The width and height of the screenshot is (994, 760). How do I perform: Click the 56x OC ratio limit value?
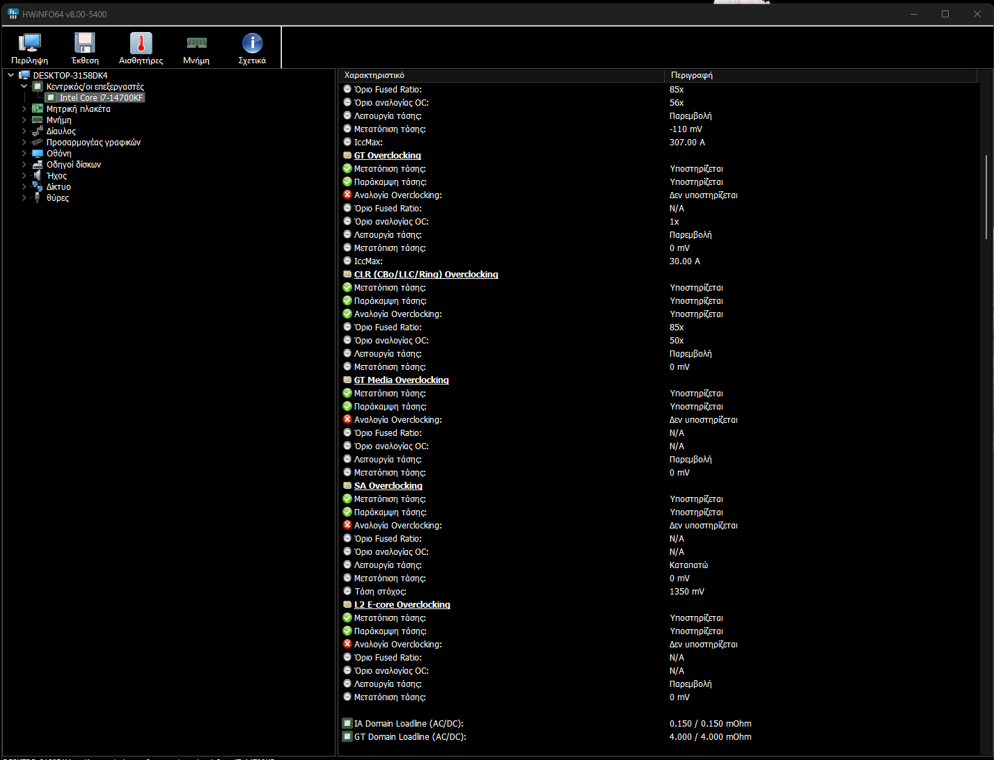(677, 103)
